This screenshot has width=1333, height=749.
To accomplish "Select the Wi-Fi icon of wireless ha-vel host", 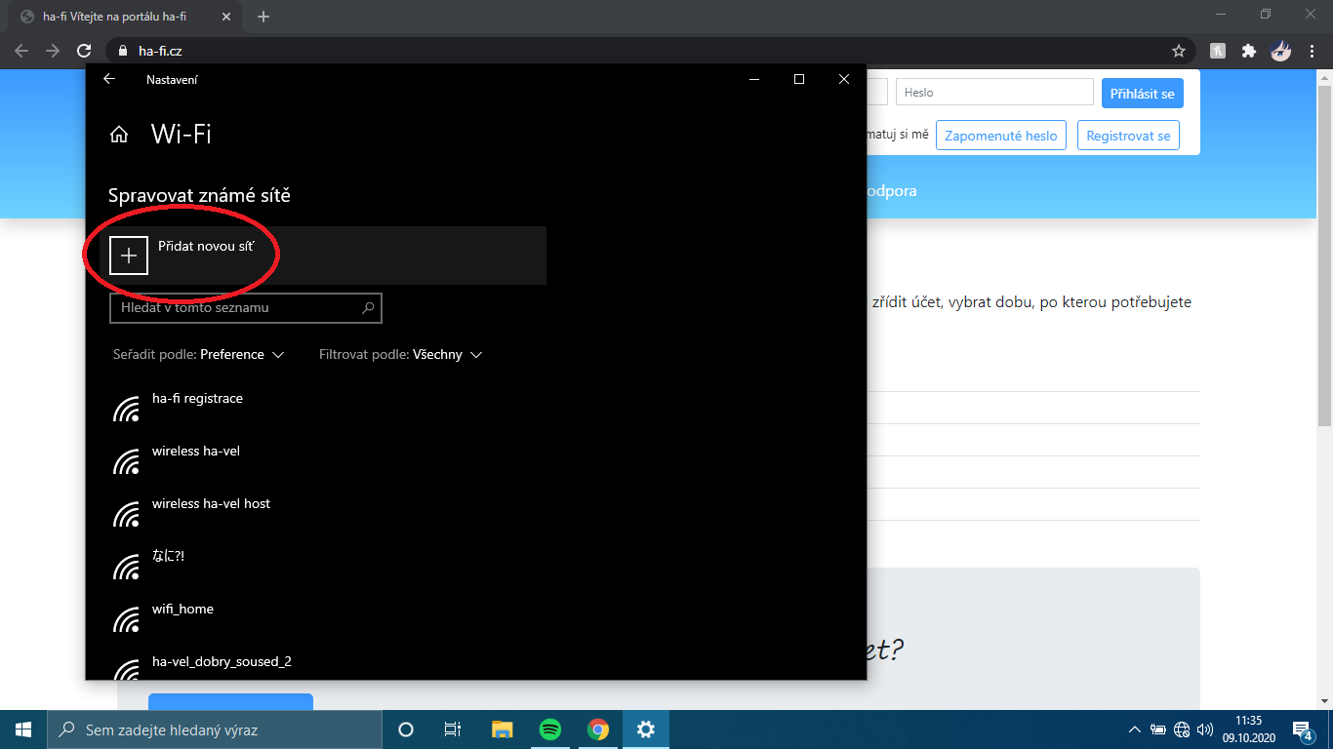I will [x=127, y=514].
